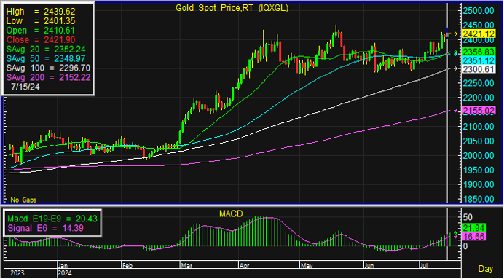Click the yellow 2421.12 price tag

coord(479,34)
